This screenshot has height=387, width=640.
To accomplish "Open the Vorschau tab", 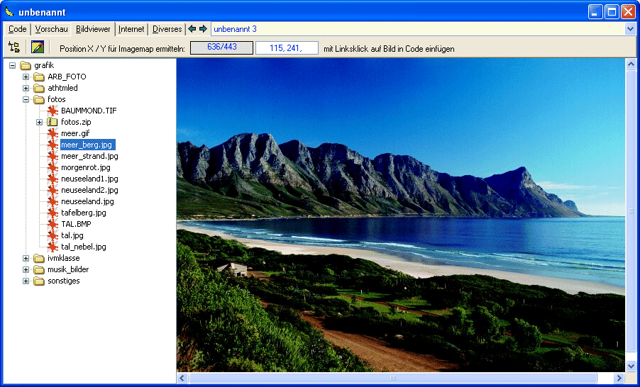I will tap(51, 29).
